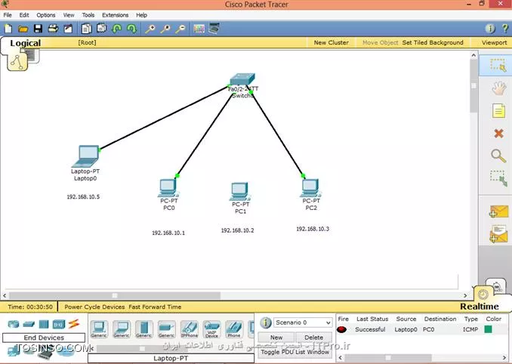Open the File menu
512x364 pixels.
(x=8, y=15)
